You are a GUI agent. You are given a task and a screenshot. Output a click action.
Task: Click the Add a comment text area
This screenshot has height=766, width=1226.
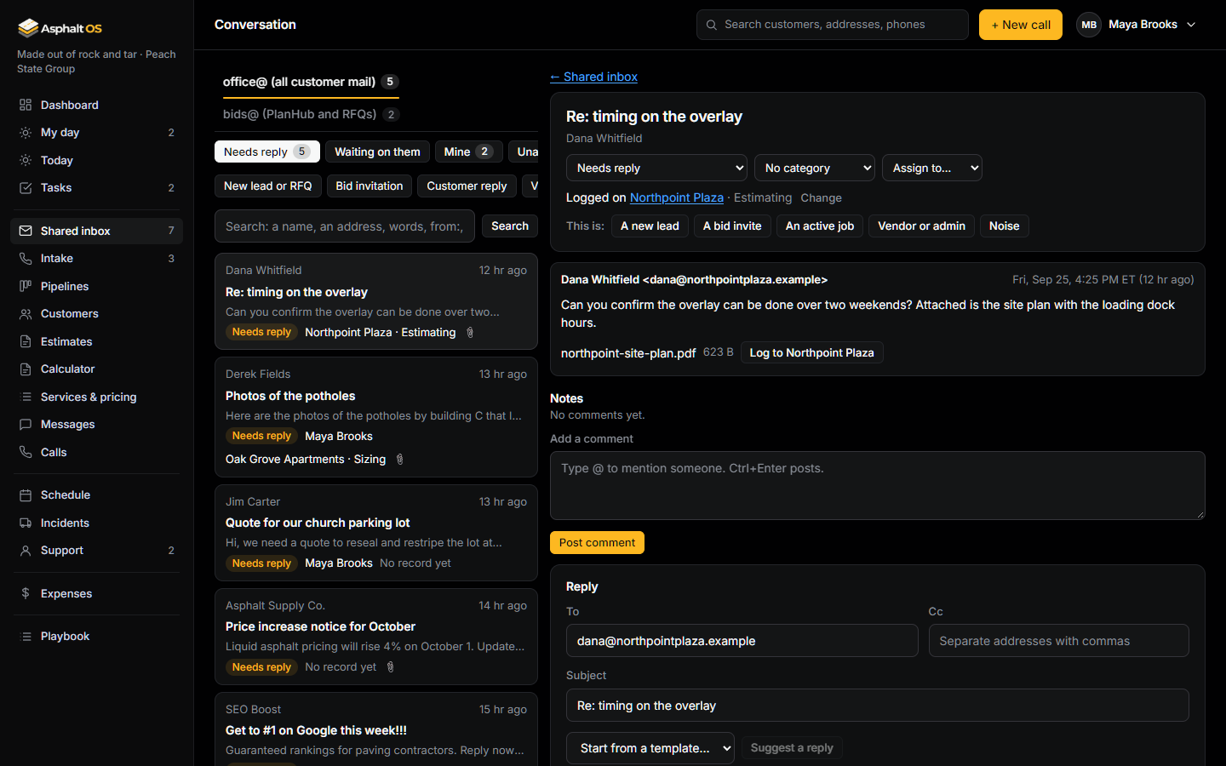coord(878,485)
